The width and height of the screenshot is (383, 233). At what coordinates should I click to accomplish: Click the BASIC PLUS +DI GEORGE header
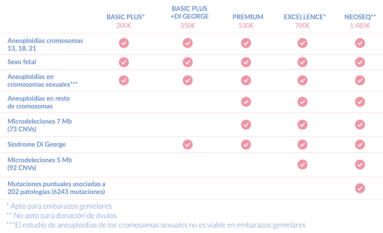189,12
